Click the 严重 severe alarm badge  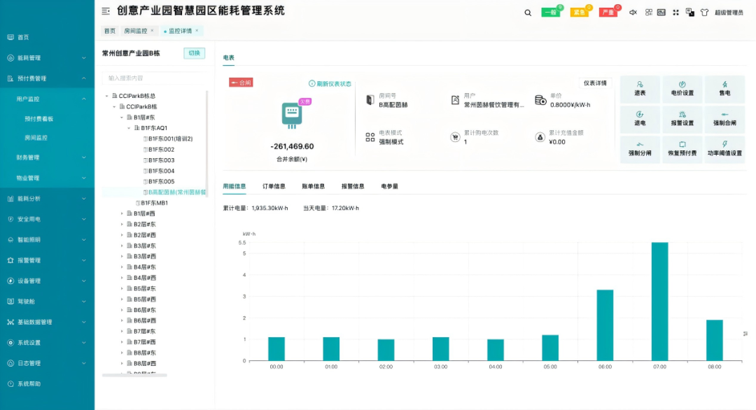pos(608,13)
